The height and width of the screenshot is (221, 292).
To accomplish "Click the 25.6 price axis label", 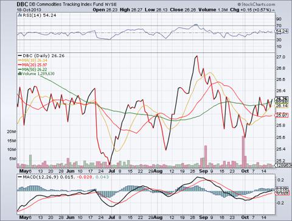I will coord(280,138).
